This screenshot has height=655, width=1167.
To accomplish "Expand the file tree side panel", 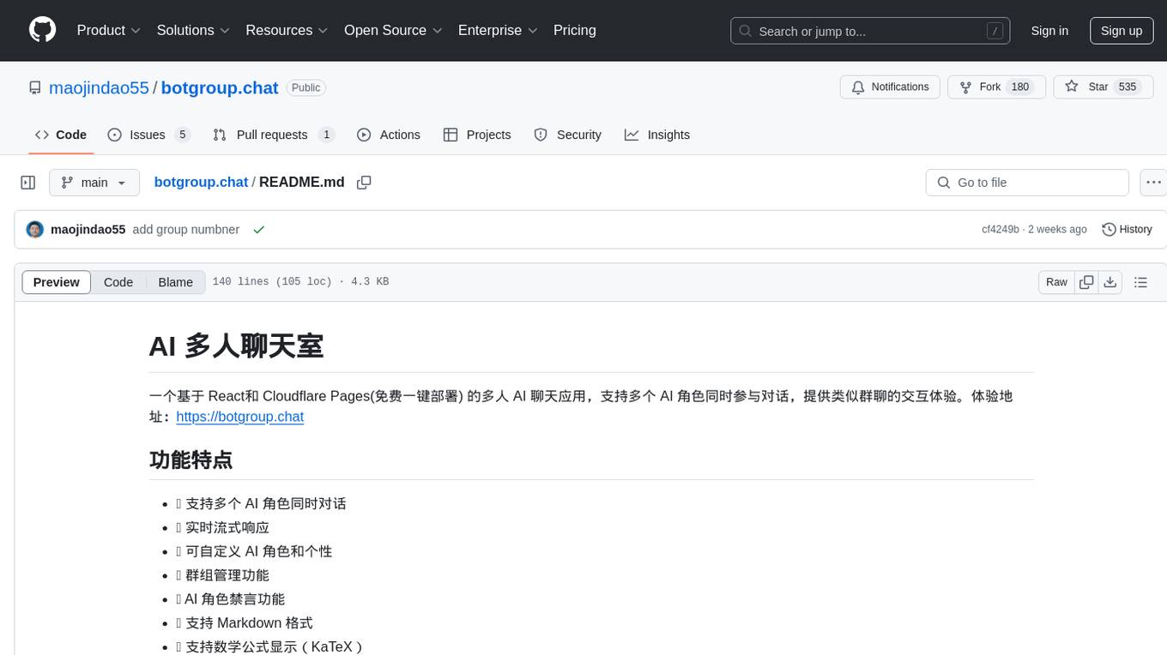I will click(28, 183).
